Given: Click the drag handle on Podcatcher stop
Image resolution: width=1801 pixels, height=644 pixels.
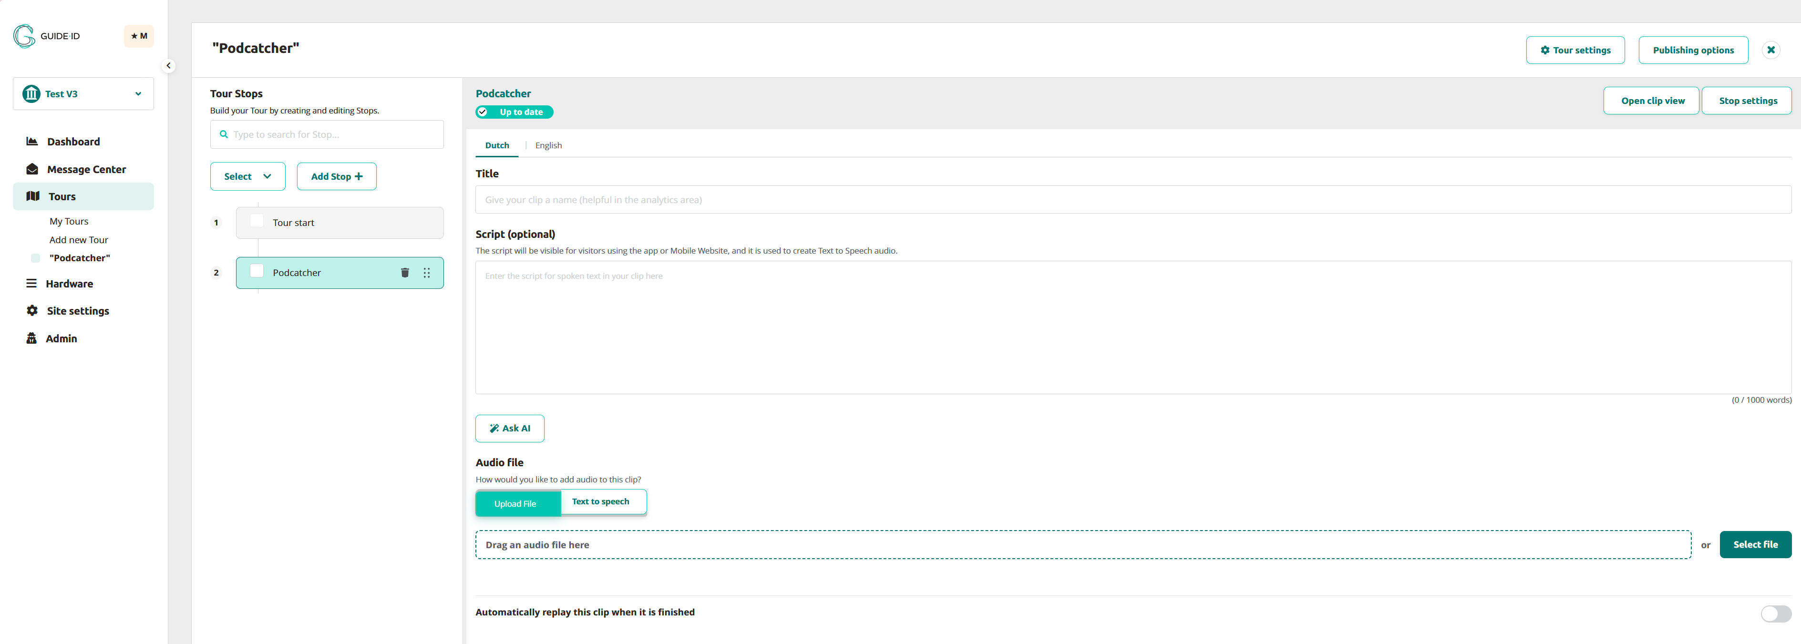Looking at the screenshot, I should pyautogui.click(x=426, y=273).
